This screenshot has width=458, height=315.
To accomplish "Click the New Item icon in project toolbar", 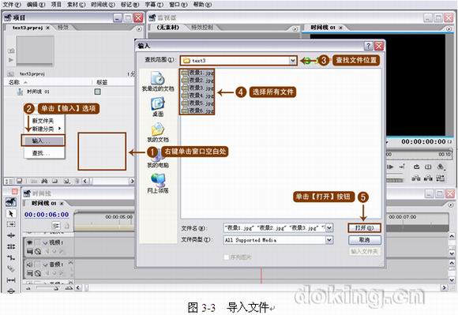I will (x=66, y=182).
